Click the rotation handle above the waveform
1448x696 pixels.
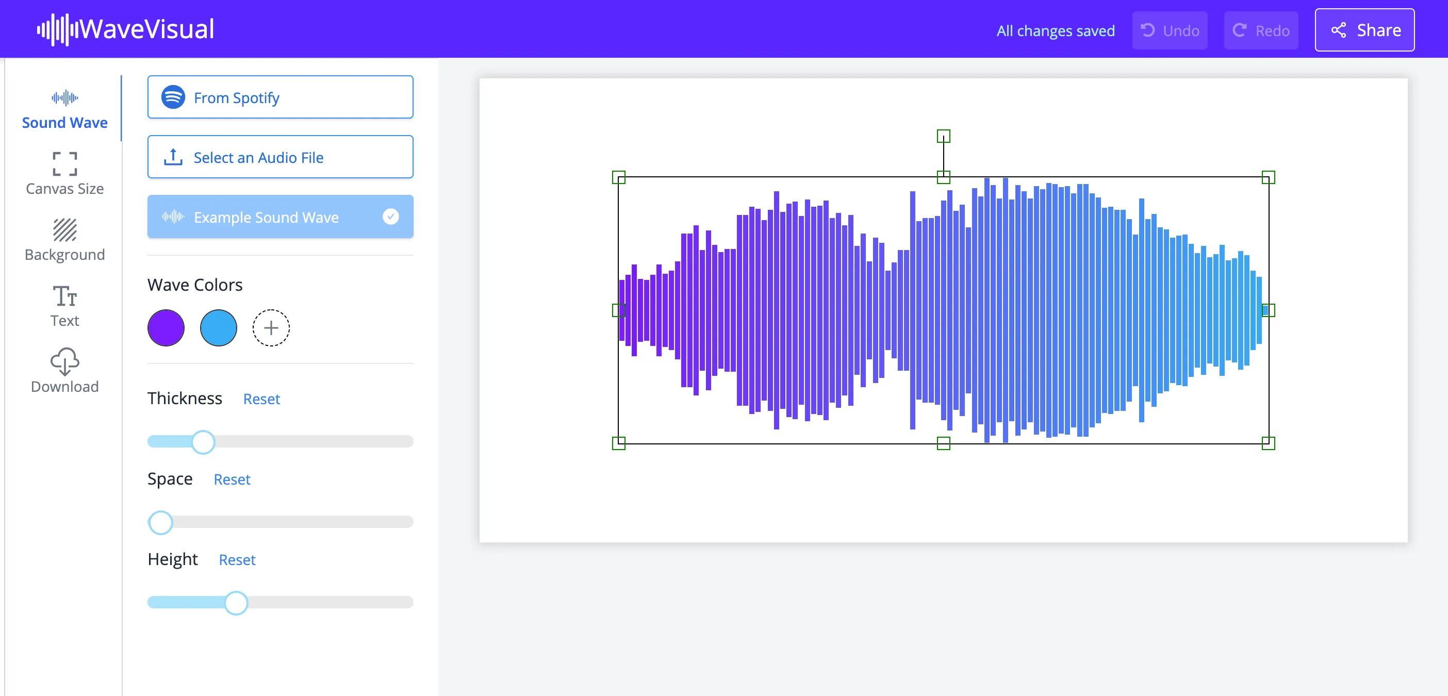tap(943, 136)
